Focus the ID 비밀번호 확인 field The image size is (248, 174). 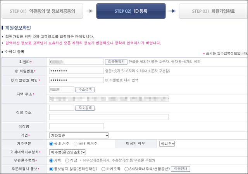[76, 80]
